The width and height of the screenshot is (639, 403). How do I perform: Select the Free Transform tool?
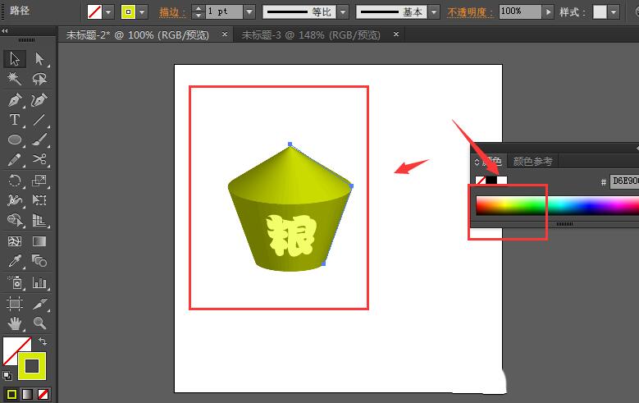39,200
